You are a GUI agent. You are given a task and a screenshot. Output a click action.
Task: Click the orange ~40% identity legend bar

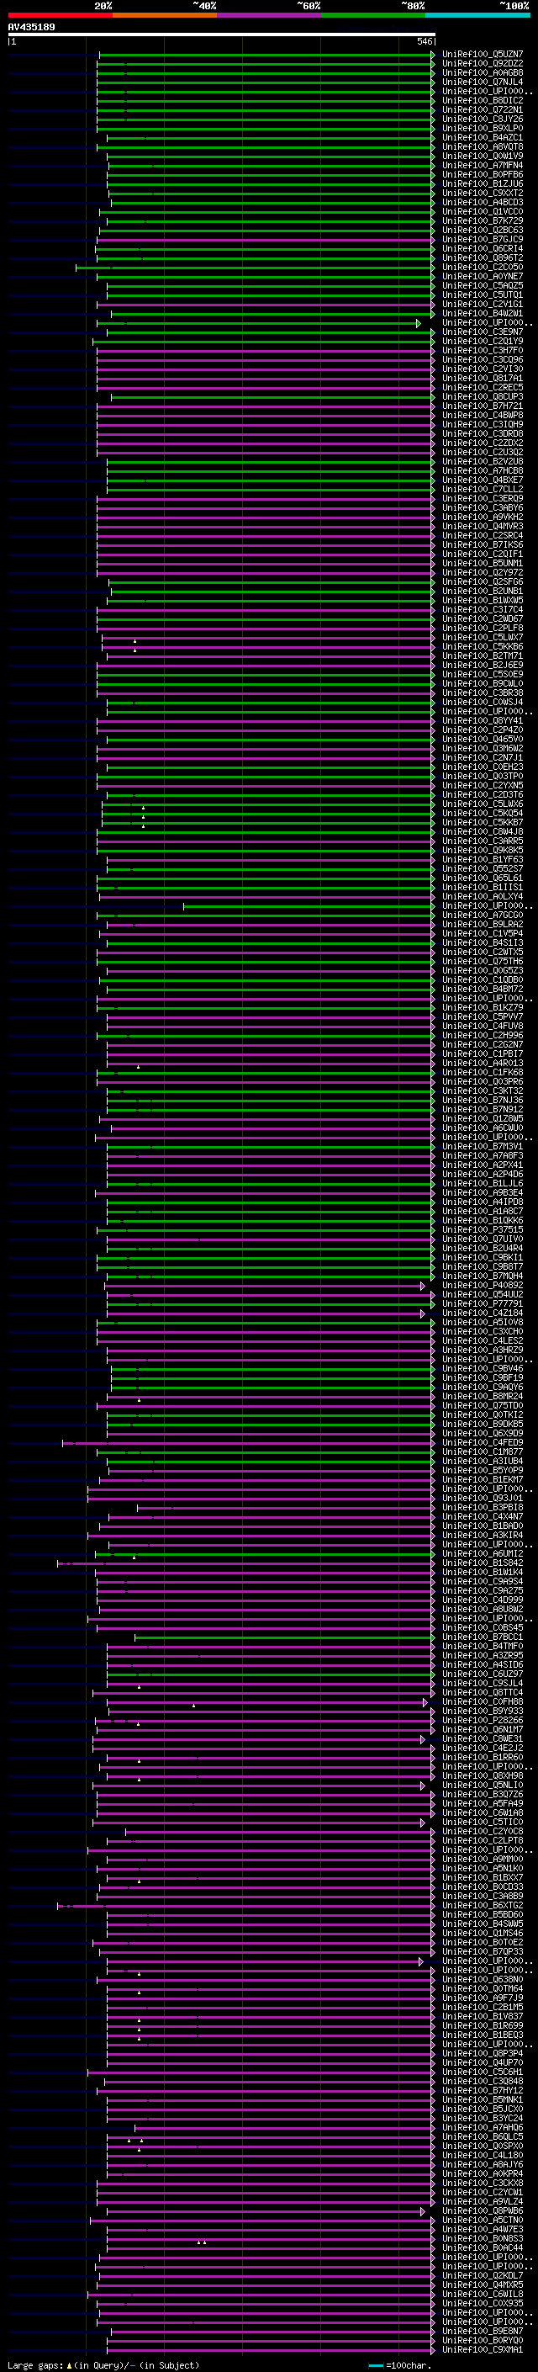point(165,15)
